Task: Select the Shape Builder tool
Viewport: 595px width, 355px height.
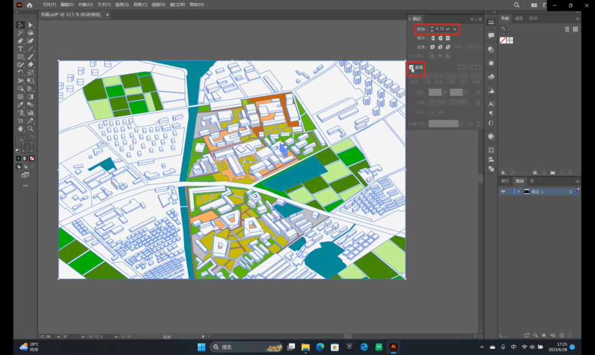Action: [x=20, y=89]
